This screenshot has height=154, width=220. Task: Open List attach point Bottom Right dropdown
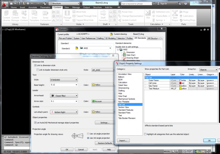point(64,112)
